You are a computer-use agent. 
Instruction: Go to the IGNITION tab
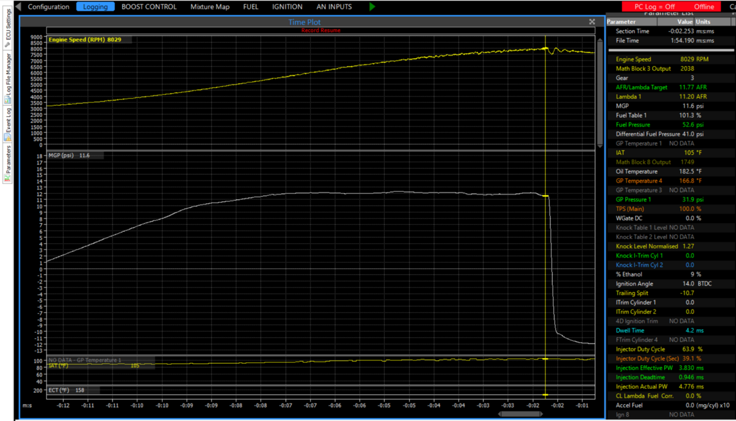click(287, 7)
